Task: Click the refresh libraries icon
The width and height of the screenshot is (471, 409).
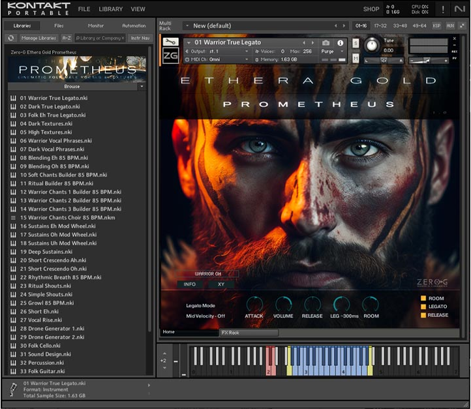Action: [11, 38]
